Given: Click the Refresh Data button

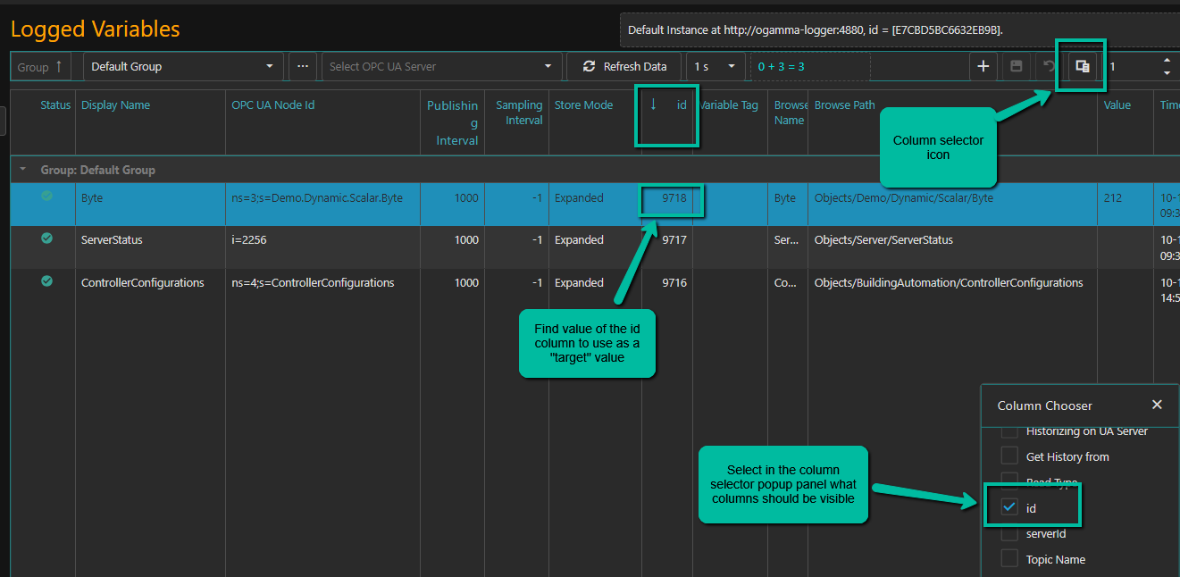Looking at the screenshot, I should [624, 66].
